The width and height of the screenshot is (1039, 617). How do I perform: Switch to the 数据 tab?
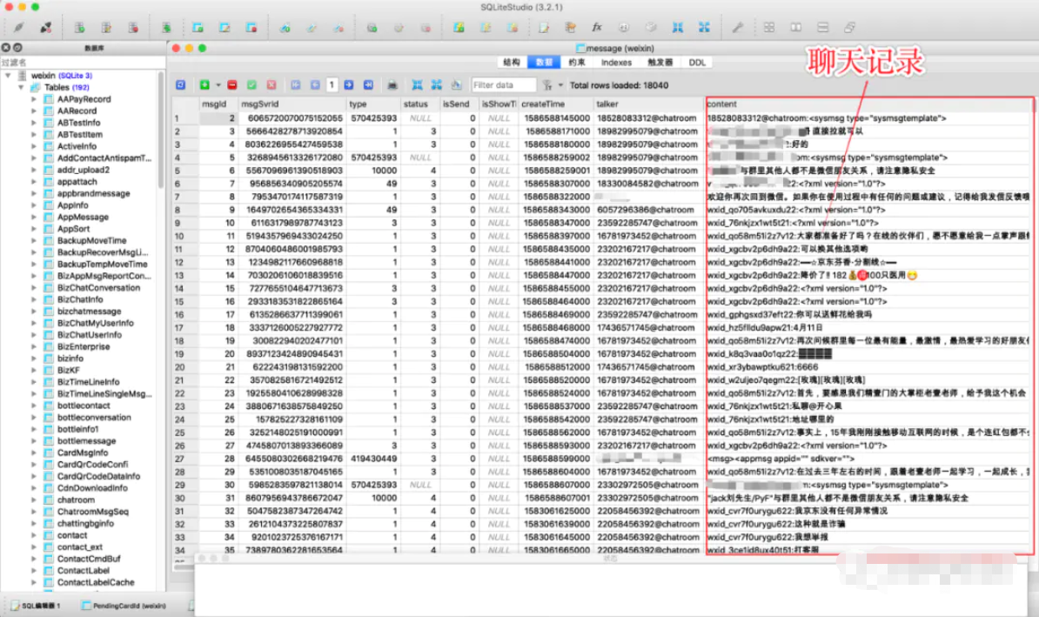543,63
